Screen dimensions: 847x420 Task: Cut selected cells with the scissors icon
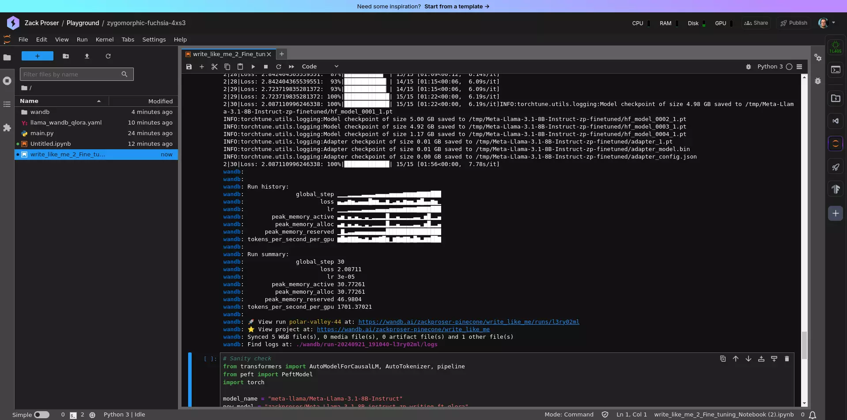(215, 66)
